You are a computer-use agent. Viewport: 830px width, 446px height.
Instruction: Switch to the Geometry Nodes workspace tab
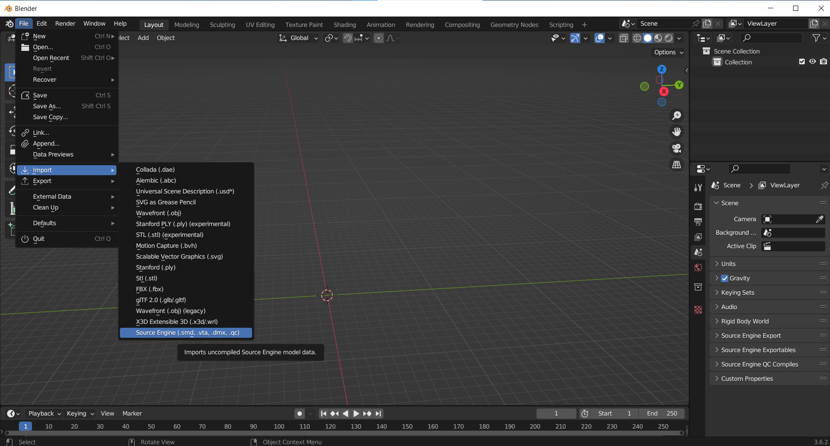[514, 24]
